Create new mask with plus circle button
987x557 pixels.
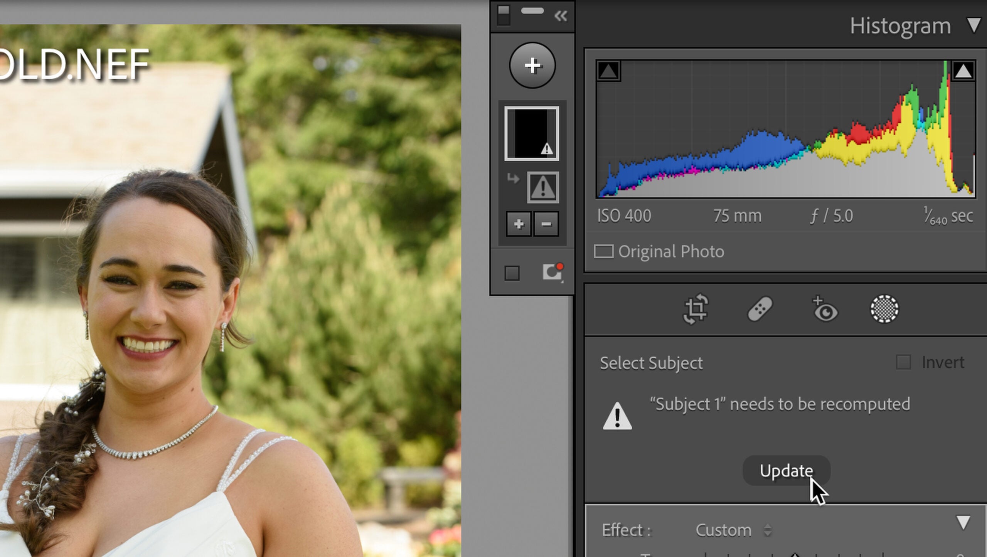532,65
